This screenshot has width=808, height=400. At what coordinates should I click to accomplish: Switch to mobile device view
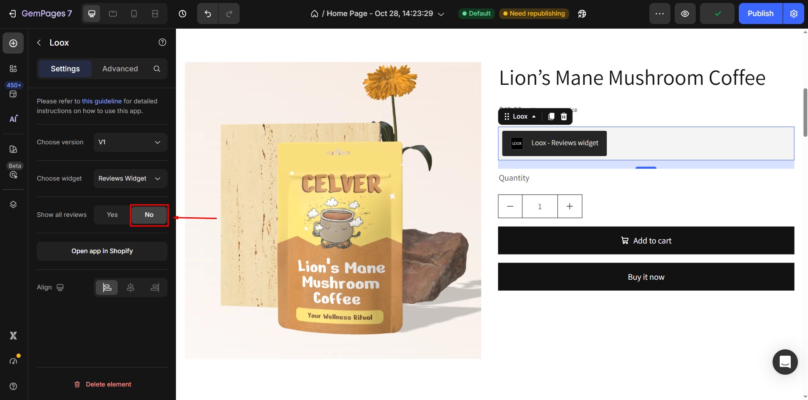[134, 14]
